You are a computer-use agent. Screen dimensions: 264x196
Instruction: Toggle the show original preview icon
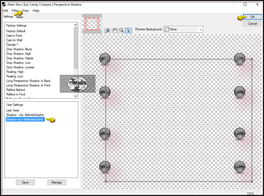click(107, 31)
